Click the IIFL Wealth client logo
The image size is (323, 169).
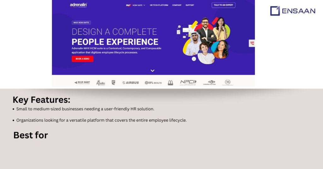coord(153,83)
